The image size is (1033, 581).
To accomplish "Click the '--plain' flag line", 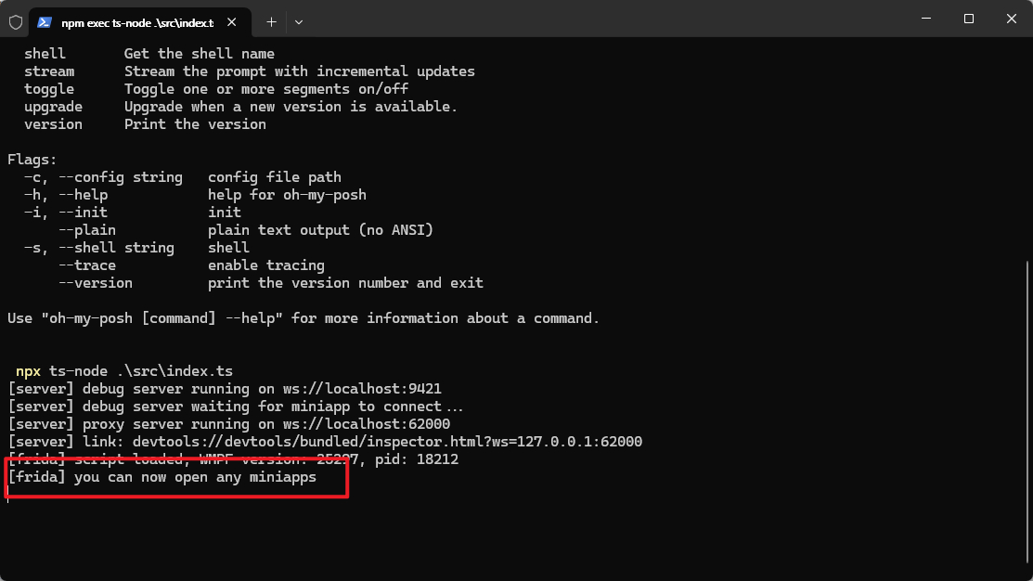I will point(246,230).
